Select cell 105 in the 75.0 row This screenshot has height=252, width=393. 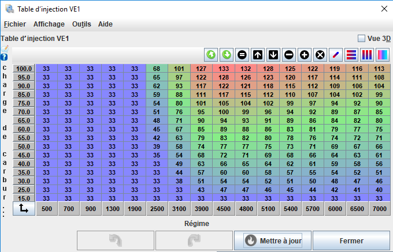[224, 103]
